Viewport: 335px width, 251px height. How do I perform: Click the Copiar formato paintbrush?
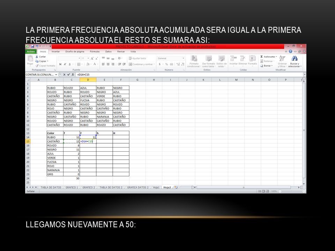45,66
